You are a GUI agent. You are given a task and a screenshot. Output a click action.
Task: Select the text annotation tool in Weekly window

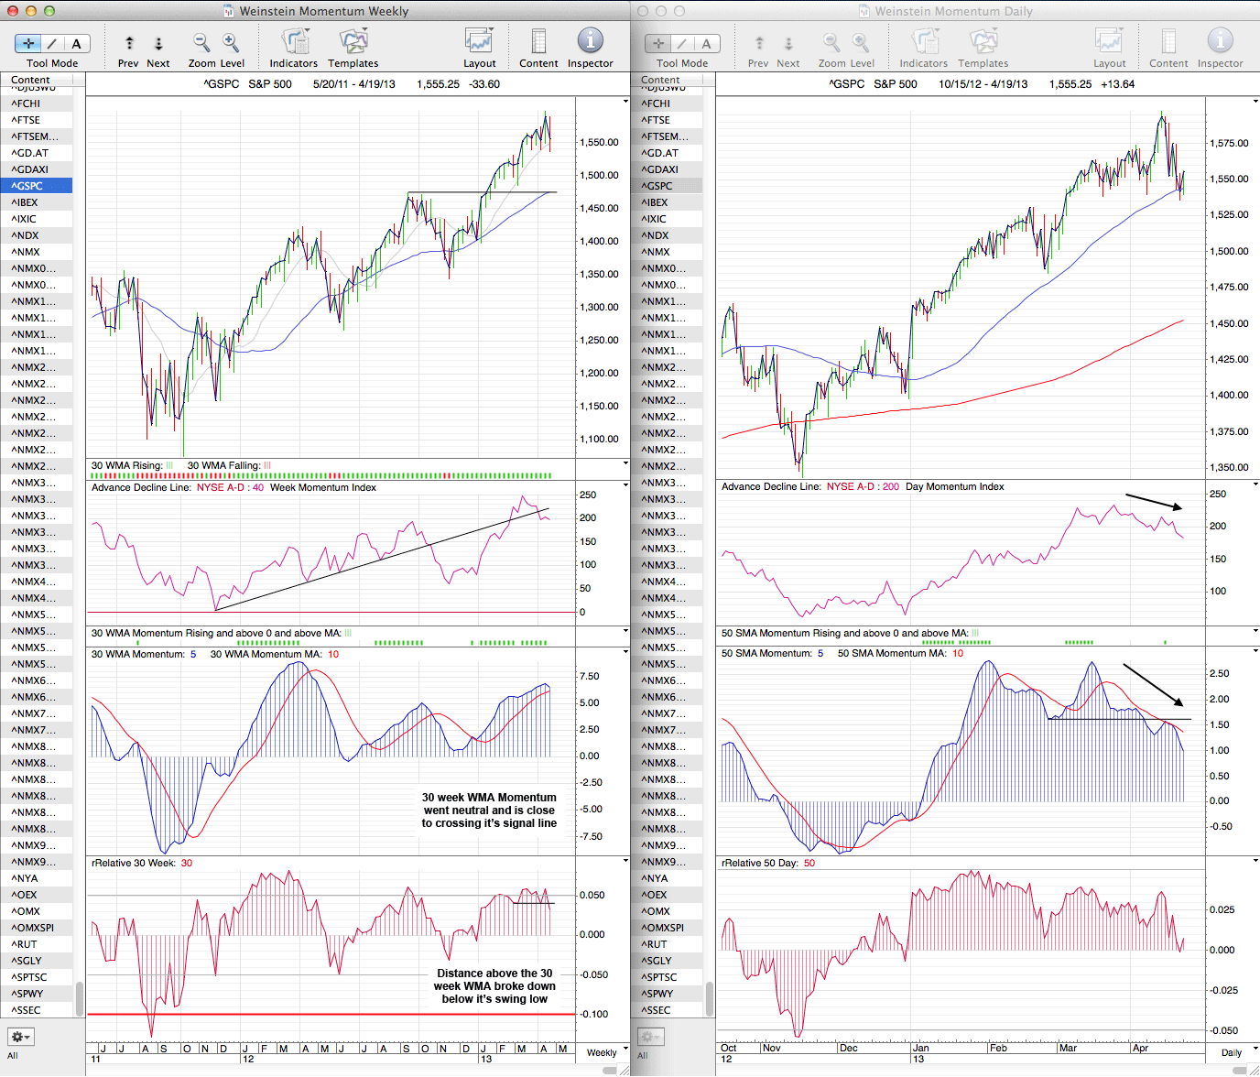77,43
